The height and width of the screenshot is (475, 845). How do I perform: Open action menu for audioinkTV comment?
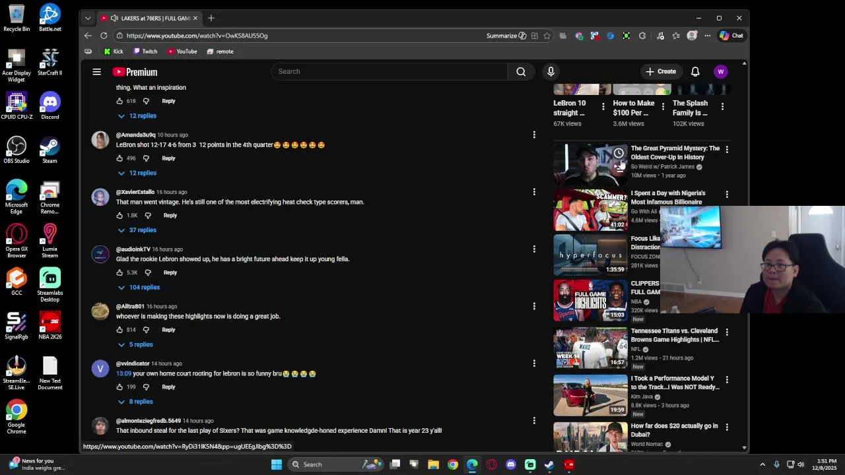[x=534, y=249]
